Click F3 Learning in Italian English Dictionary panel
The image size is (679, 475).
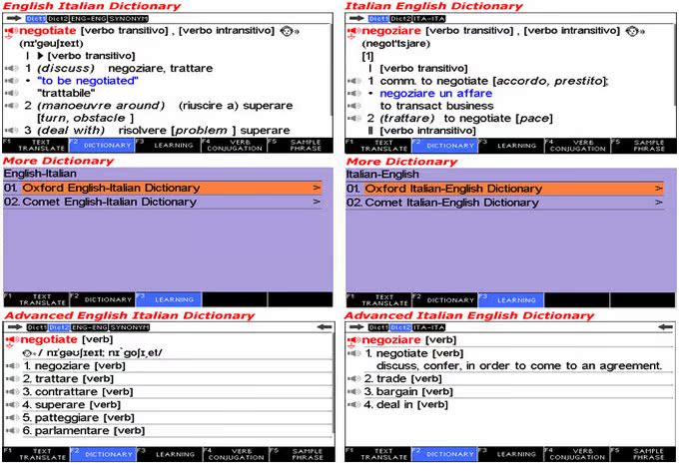511,146
